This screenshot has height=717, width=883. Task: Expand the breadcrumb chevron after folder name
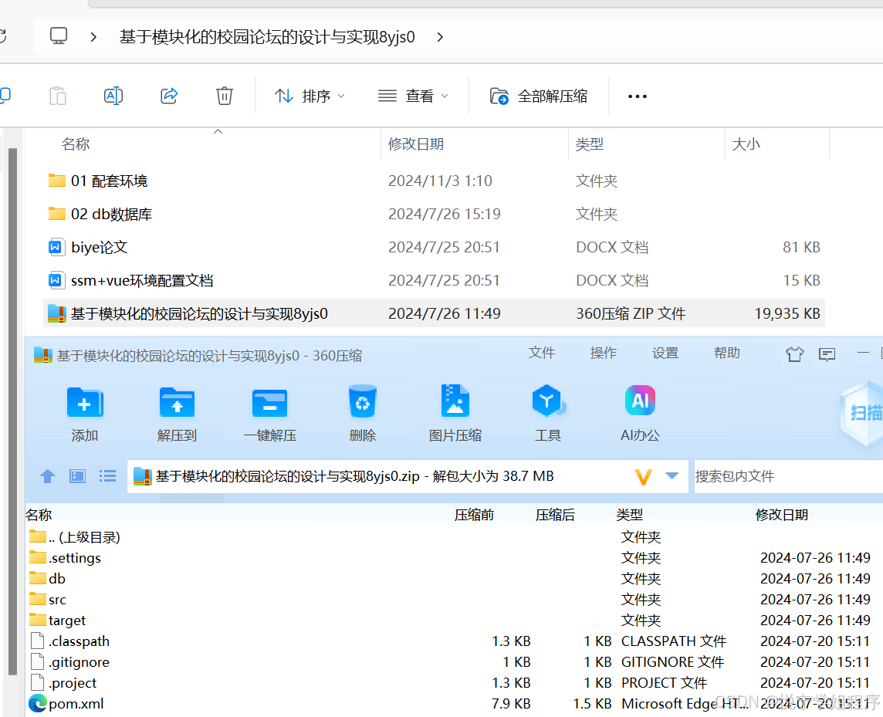coord(440,37)
